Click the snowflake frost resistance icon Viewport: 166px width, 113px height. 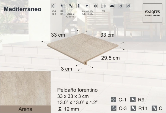coord(95,6)
